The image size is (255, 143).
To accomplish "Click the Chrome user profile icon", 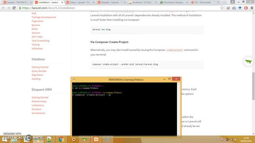I will click(233, 2).
